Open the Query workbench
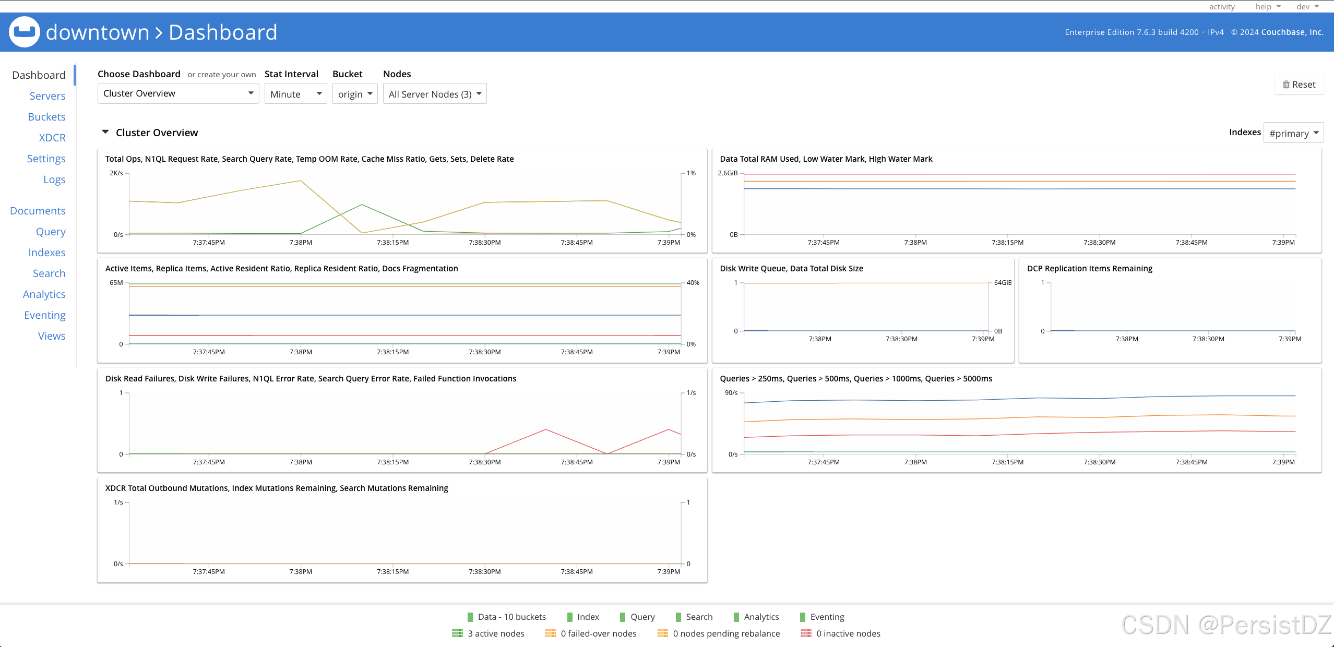 pyautogui.click(x=51, y=232)
